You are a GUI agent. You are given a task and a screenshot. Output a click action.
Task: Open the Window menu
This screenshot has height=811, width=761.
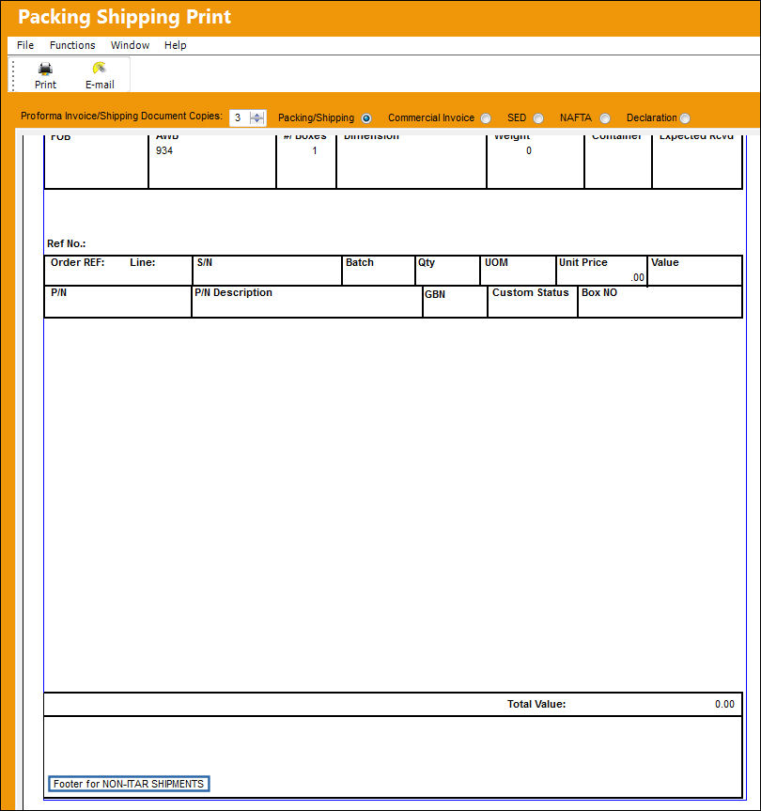tap(130, 45)
